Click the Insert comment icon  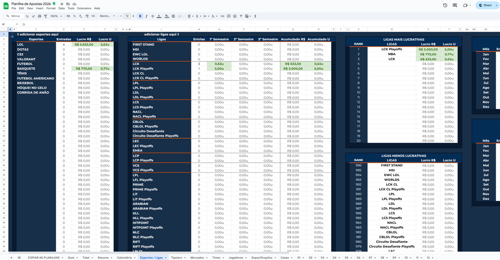pos(229,16)
